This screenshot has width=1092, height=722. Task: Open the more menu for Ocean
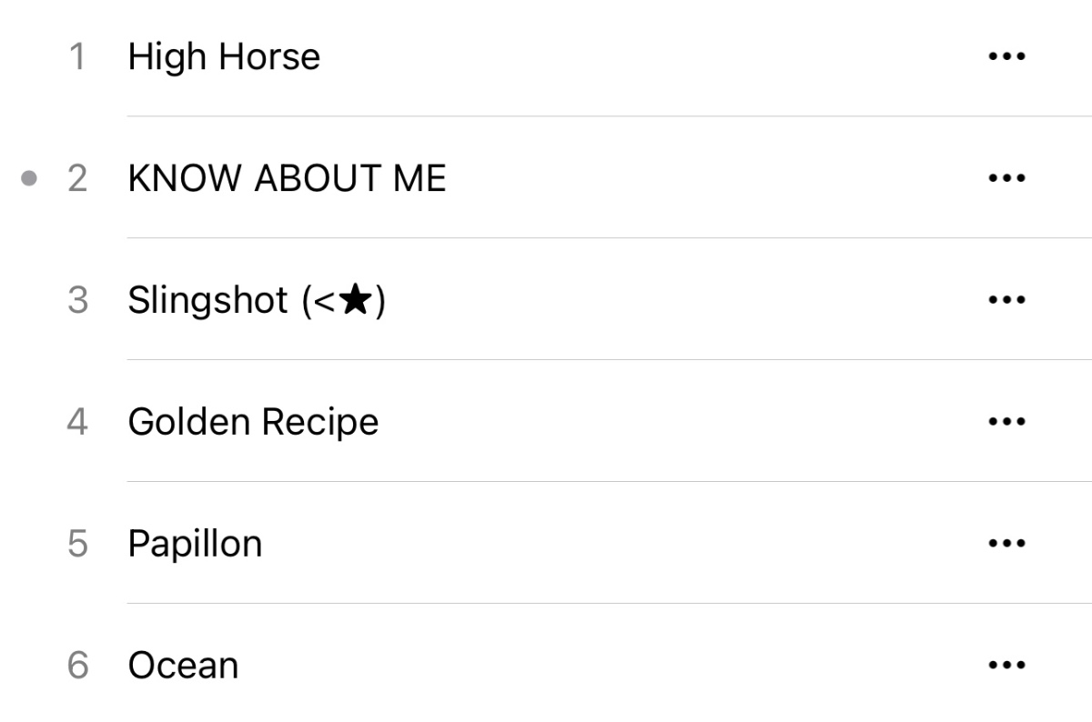tap(1006, 666)
